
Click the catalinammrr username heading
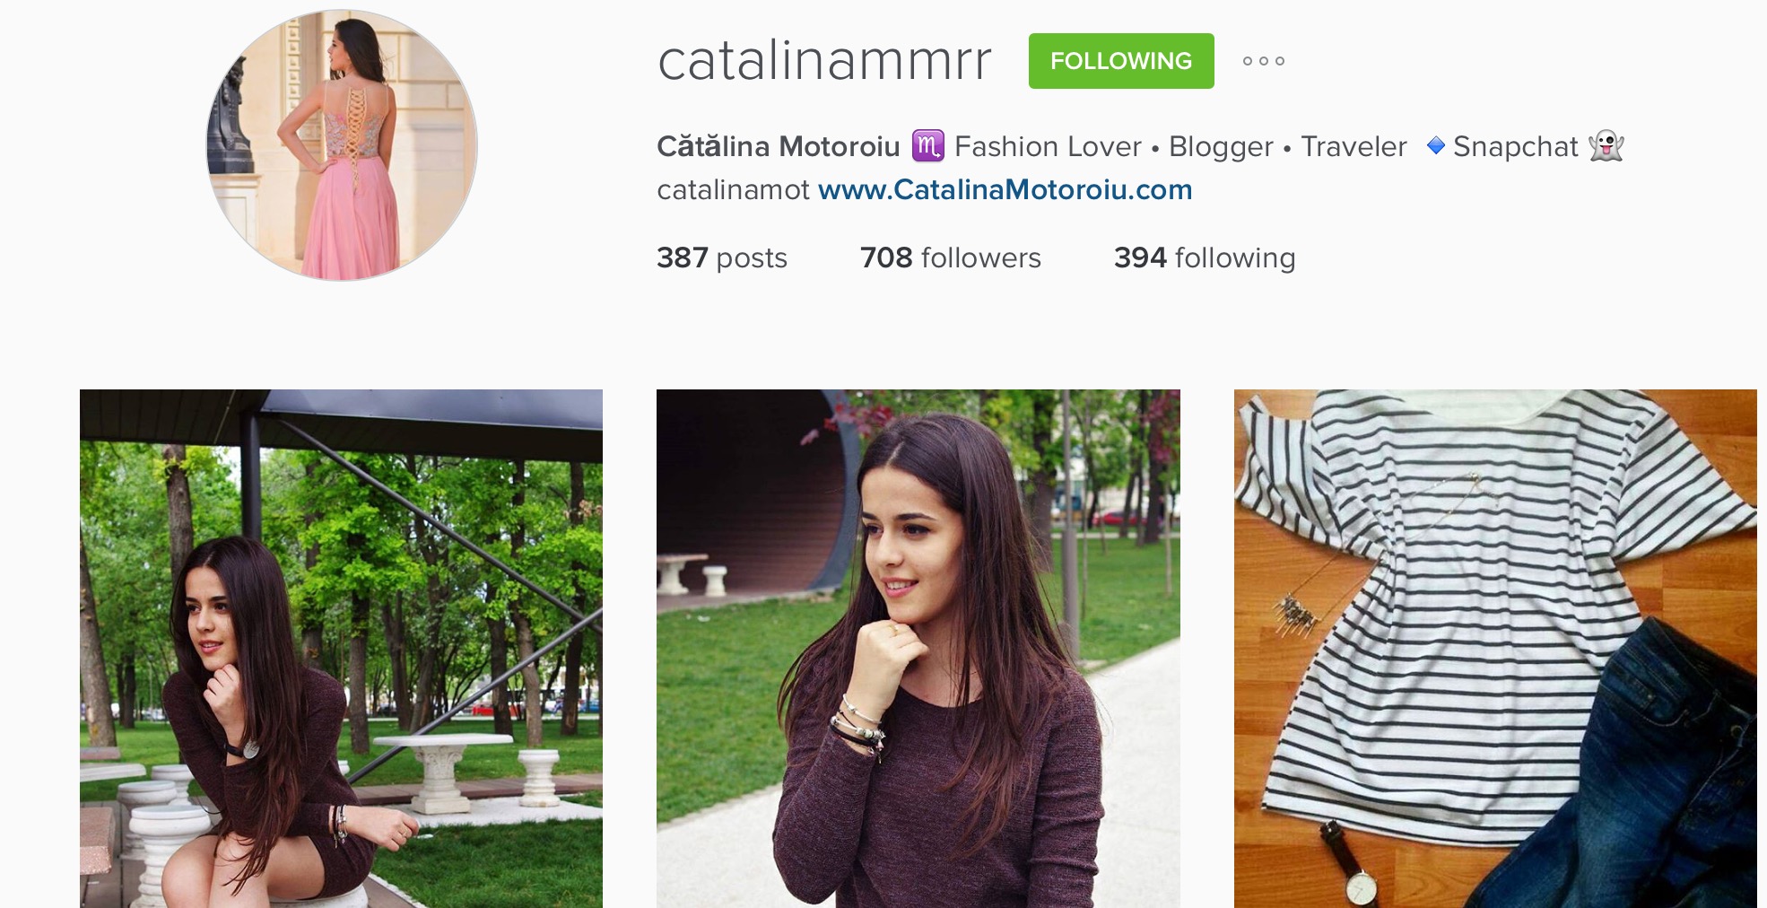pos(824,61)
